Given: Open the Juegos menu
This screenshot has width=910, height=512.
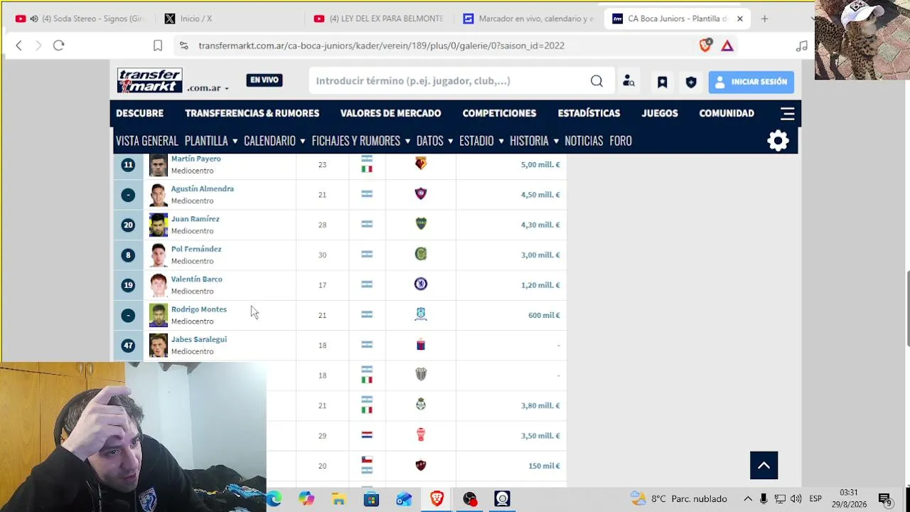Looking at the screenshot, I should [x=660, y=113].
